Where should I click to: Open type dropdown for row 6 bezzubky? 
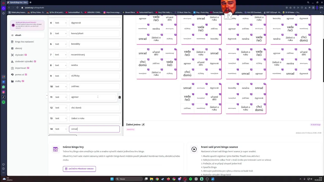[60, 44]
